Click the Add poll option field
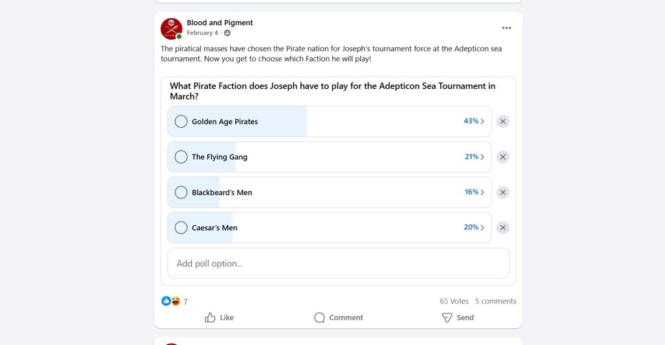Image resolution: width=665 pixels, height=345 pixels. point(338,263)
